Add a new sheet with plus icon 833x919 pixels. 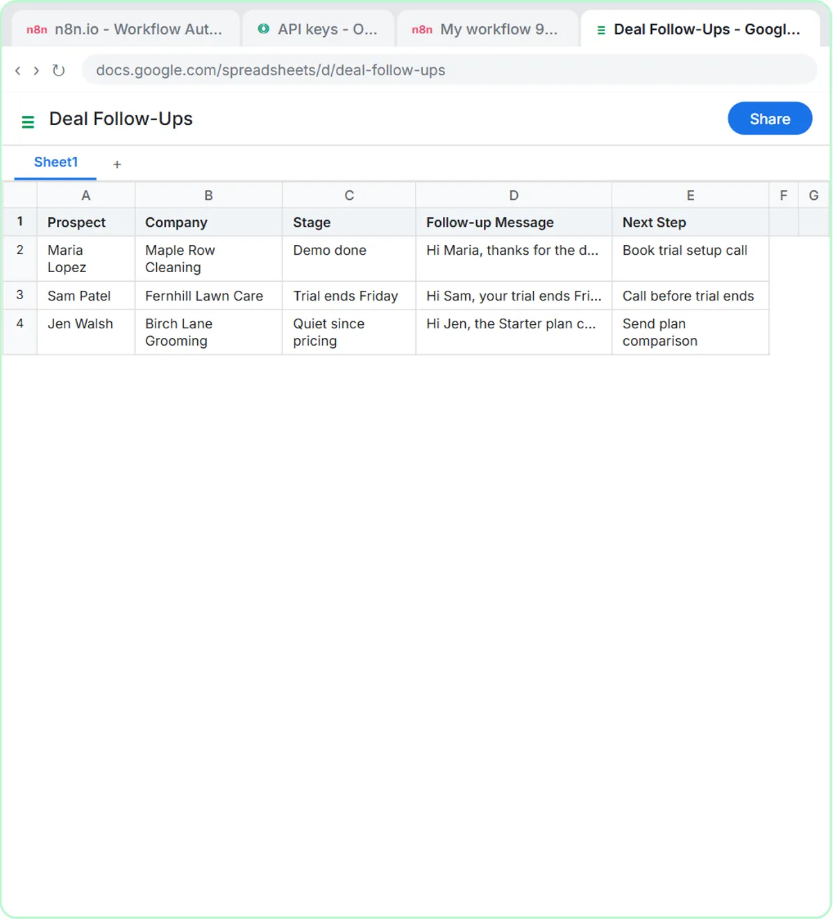point(117,165)
